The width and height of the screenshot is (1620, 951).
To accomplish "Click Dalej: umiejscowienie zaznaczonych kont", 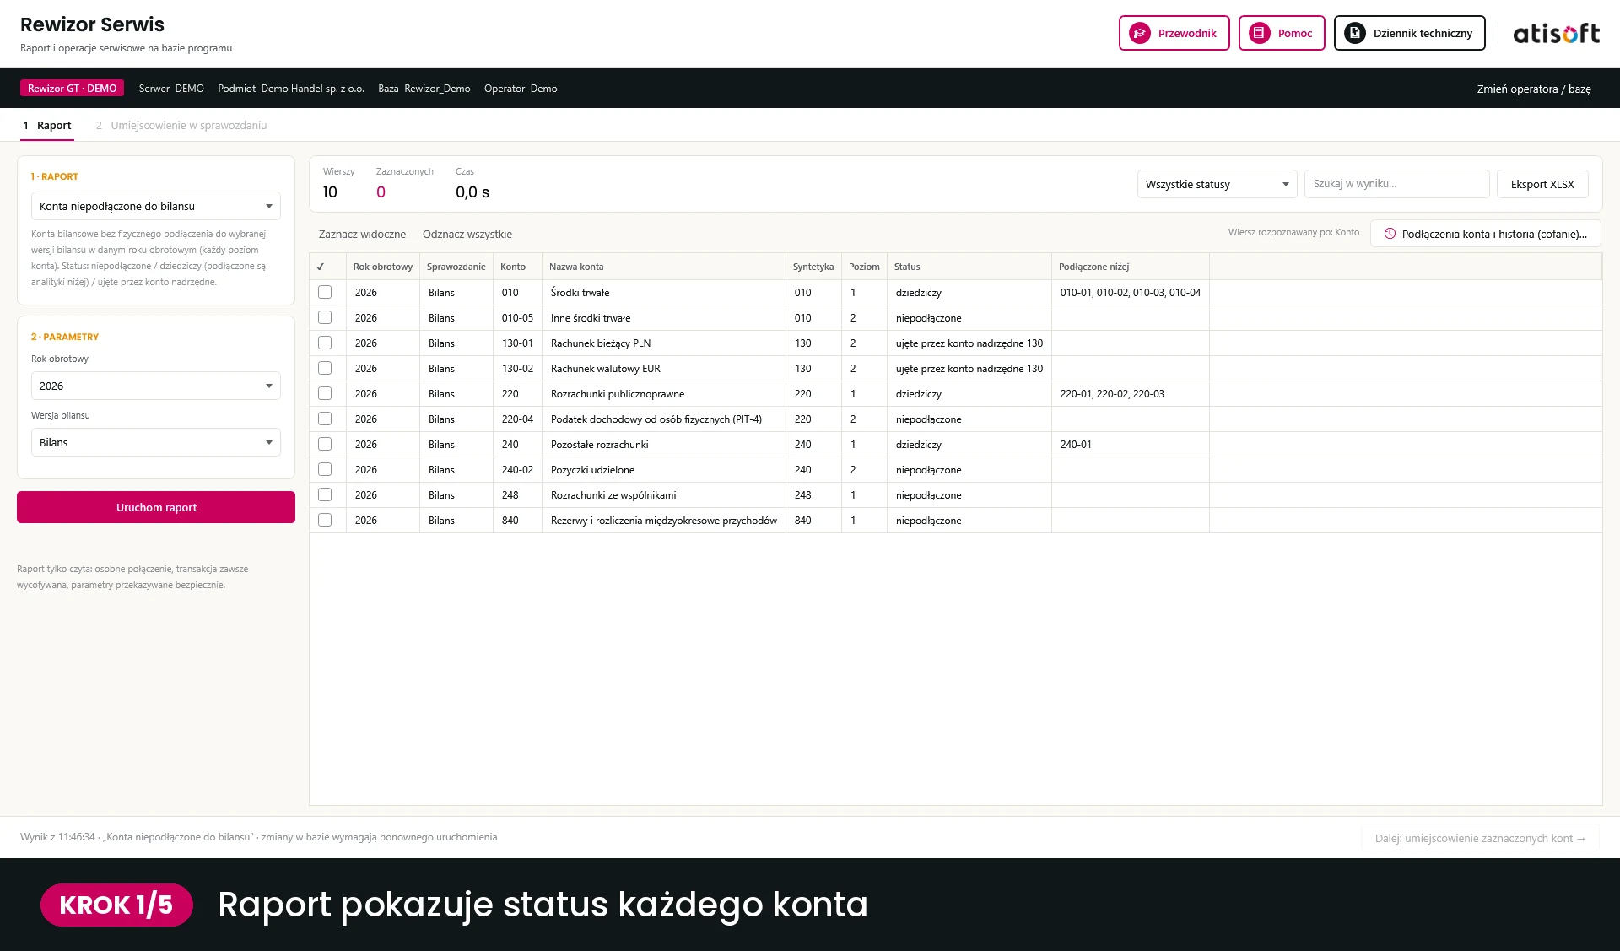I will pos(1480,838).
